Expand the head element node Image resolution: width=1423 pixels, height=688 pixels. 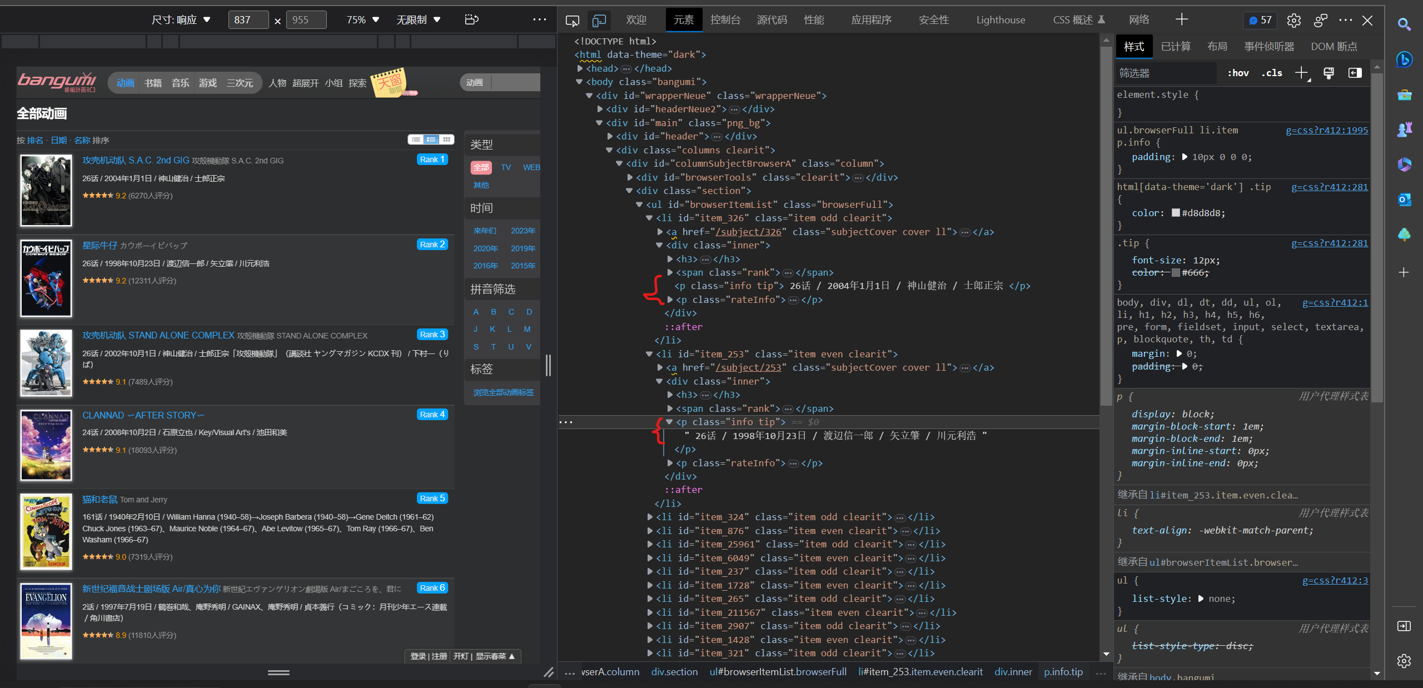click(580, 68)
